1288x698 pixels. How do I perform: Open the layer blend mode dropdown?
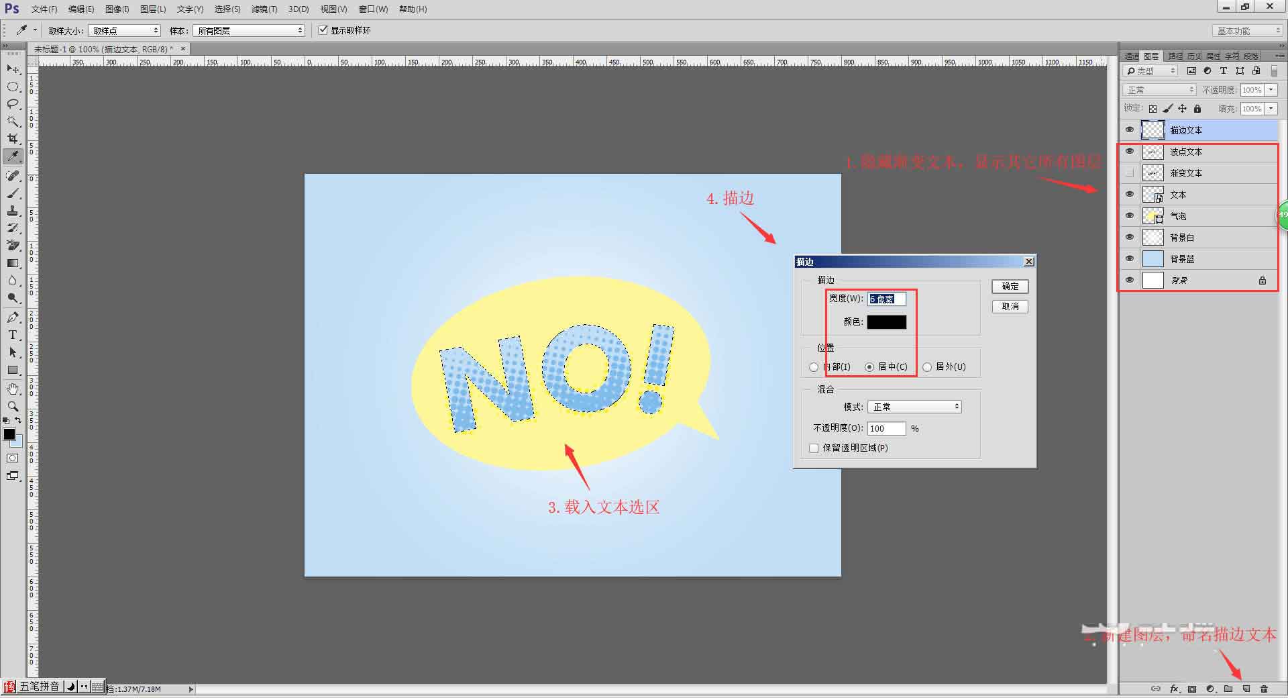pyautogui.click(x=1159, y=90)
